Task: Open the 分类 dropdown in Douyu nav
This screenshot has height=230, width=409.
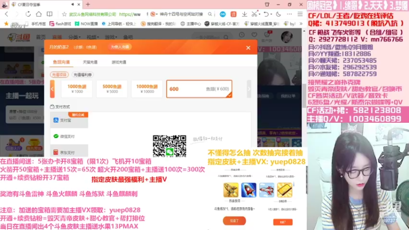Action: pos(74,37)
